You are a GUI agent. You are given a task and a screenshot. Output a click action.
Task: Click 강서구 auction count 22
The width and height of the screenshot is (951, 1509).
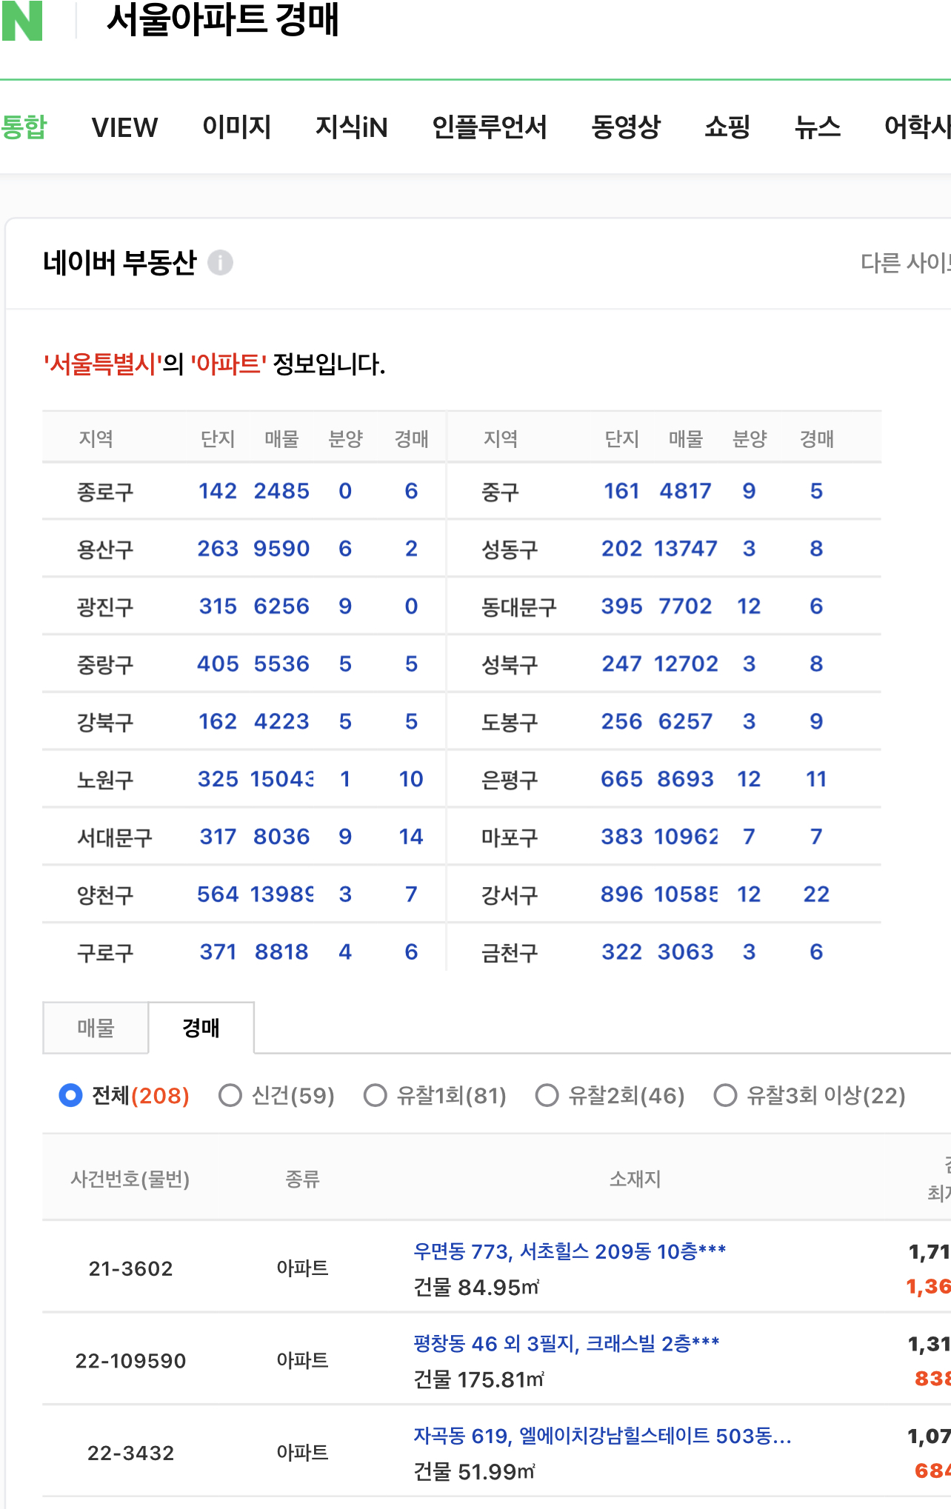(816, 894)
